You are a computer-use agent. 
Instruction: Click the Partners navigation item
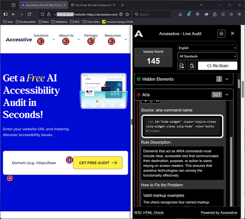91,35
